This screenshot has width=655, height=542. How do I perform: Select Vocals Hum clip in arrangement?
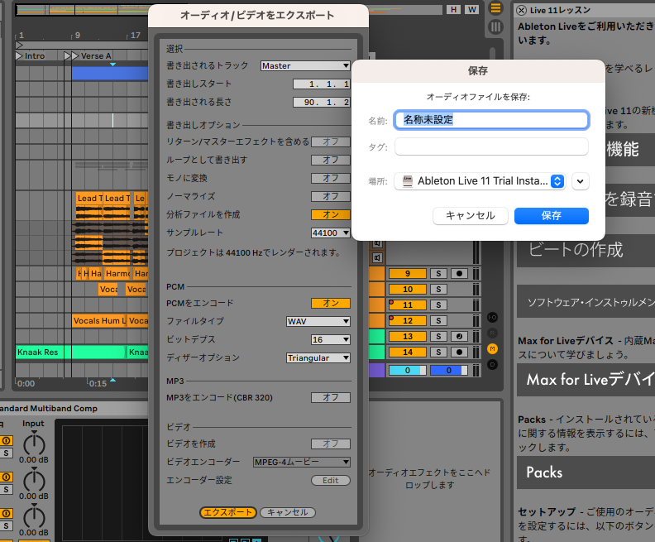point(98,321)
